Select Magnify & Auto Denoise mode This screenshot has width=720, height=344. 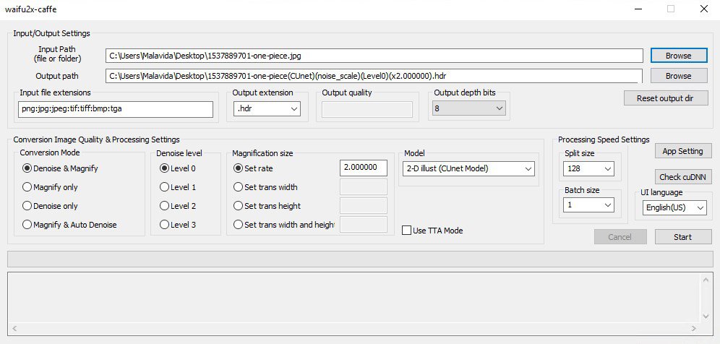click(28, 225)
